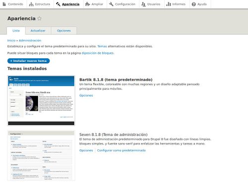This screenshot has width=248, height=183.
Task: Click the Informes bar chart icon
Action: coord(169,4)
